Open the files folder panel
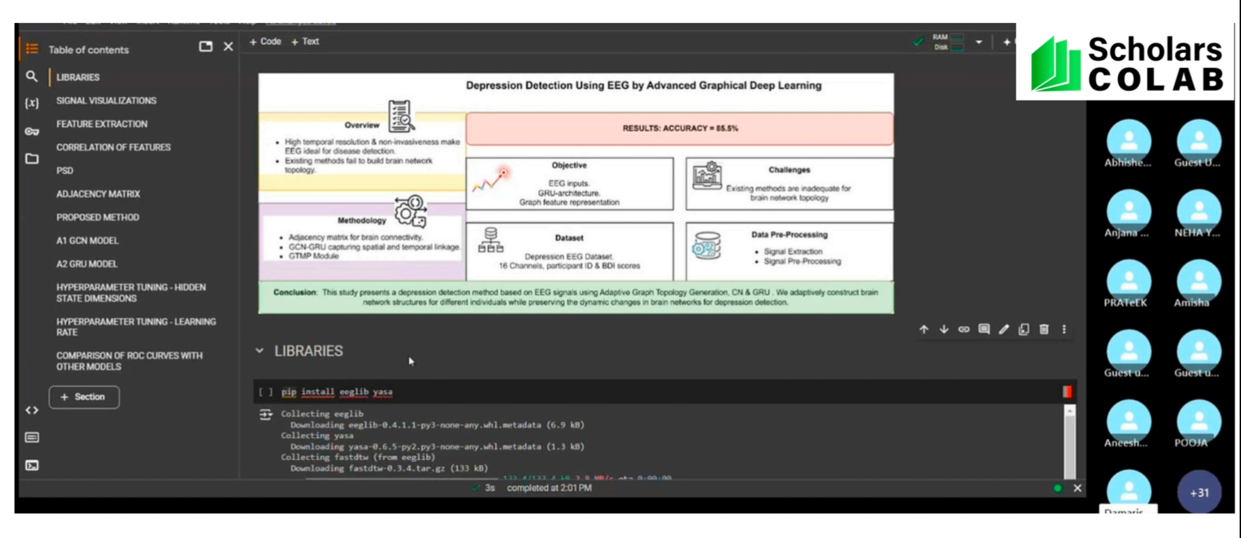Viewport: 1241px width, 538px height. pos(31,159)
